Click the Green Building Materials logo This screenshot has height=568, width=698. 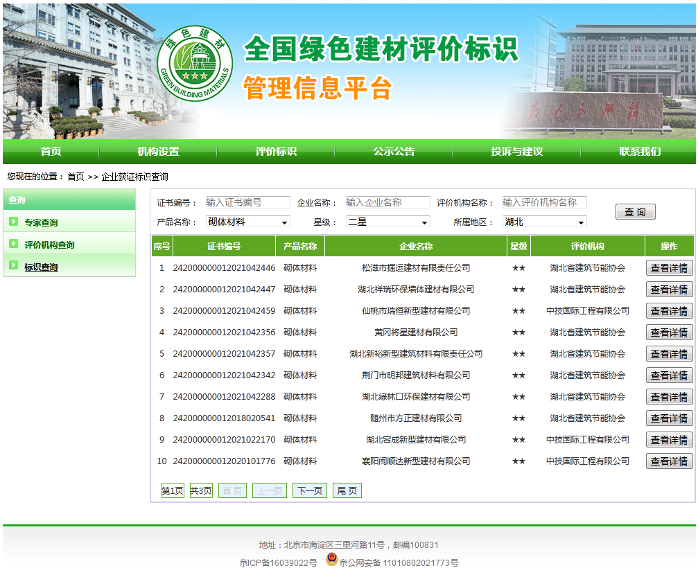pos(195,64)
